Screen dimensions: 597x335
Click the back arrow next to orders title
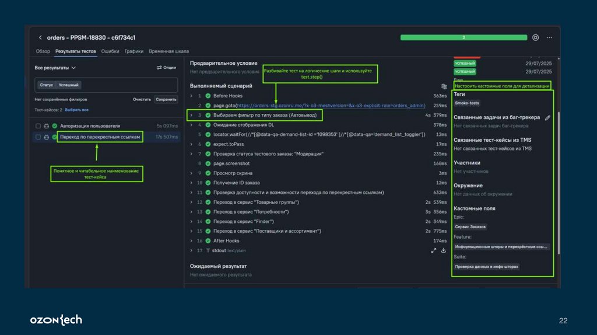[x=40, y=37]
